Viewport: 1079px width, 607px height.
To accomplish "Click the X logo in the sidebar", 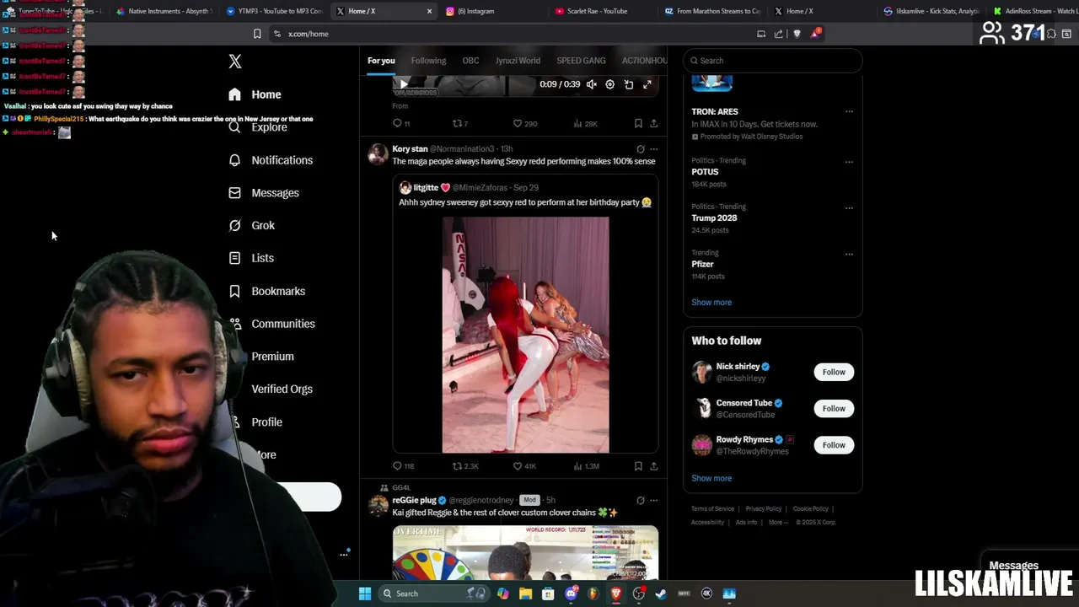I will (235, 62).
